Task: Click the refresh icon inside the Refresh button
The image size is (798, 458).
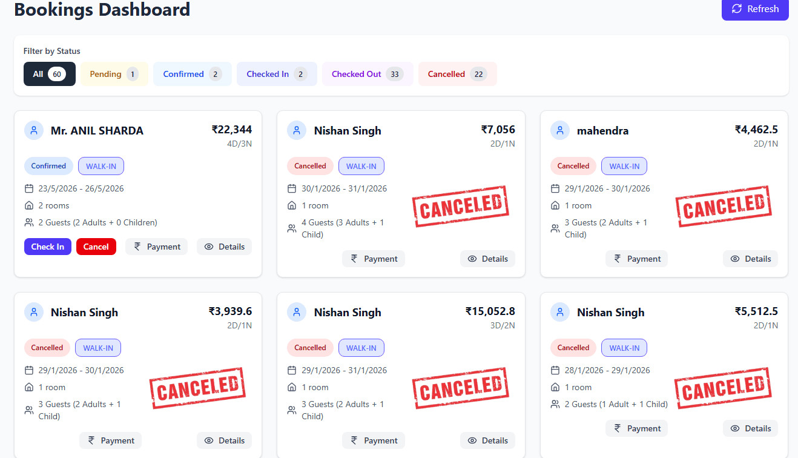Action: coord(737,8)
